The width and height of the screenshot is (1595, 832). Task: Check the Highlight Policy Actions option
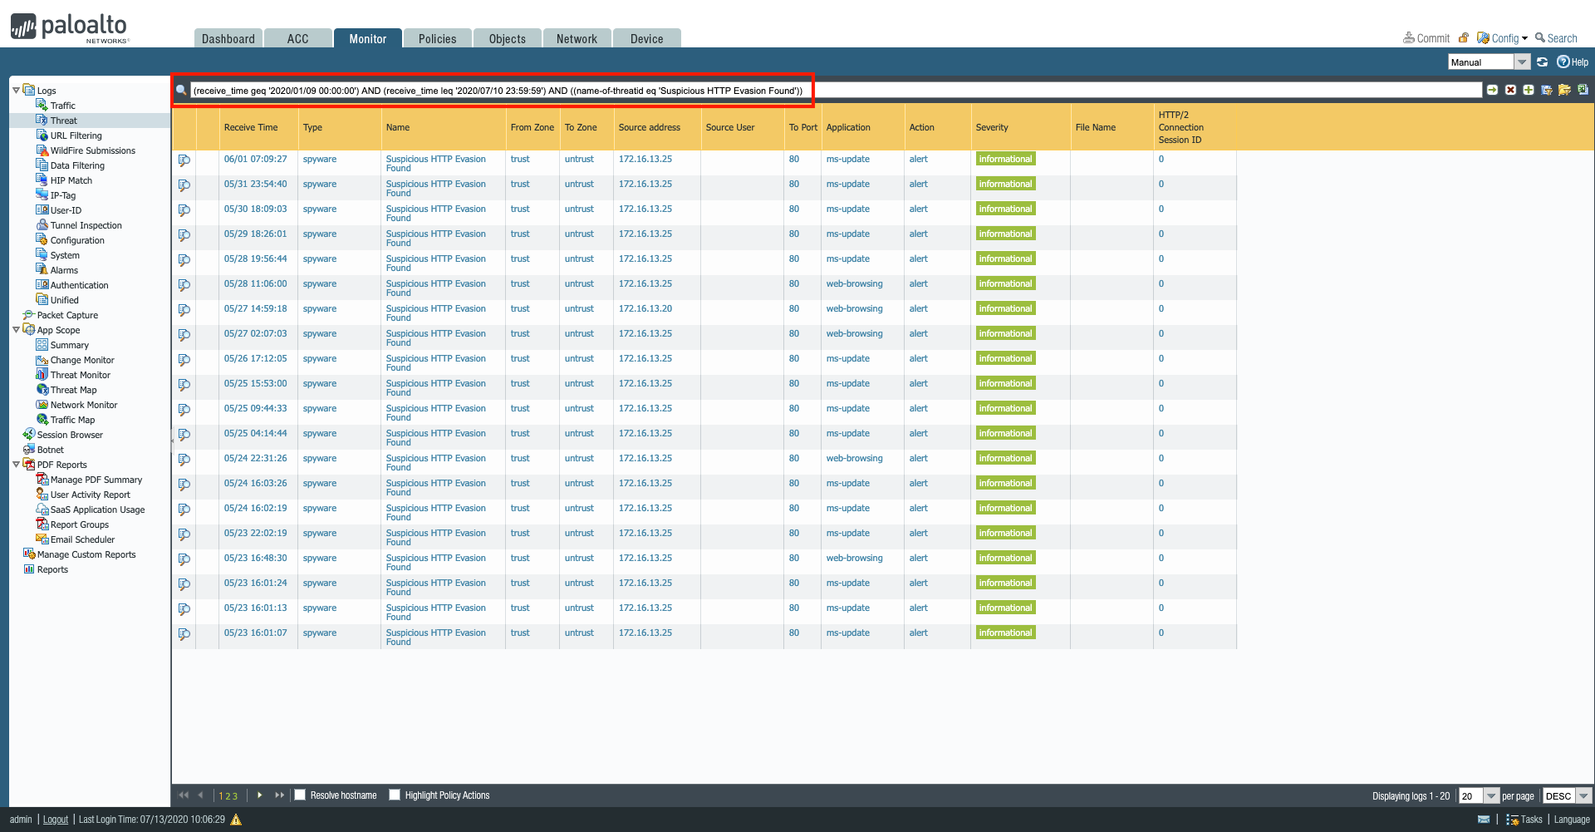click(x=395, y=795)
